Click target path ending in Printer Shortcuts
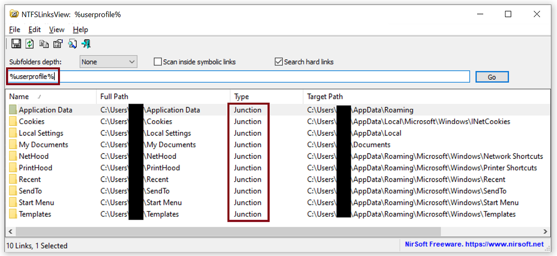Image resolution: width=557 pixels, height=256 pixels. pos(422,168)
